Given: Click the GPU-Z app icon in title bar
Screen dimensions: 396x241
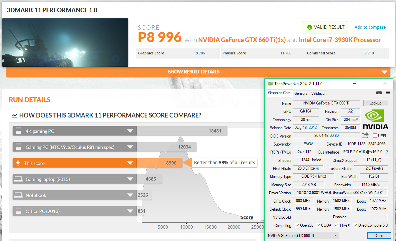Looking at the screenshot, I should (x=270, y=83).
